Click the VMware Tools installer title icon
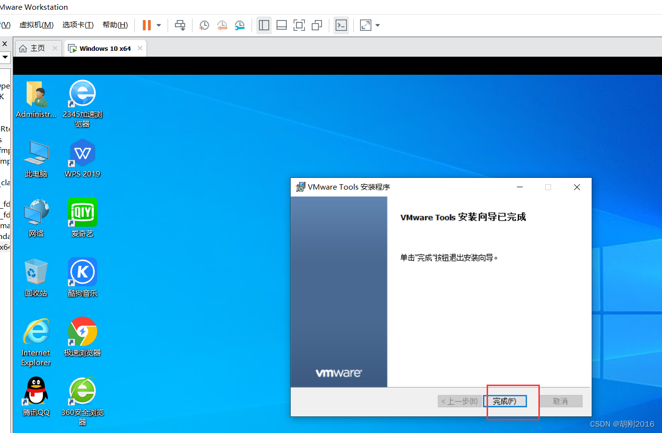Viewport: 662px width, 433px height. pos(300,187)
